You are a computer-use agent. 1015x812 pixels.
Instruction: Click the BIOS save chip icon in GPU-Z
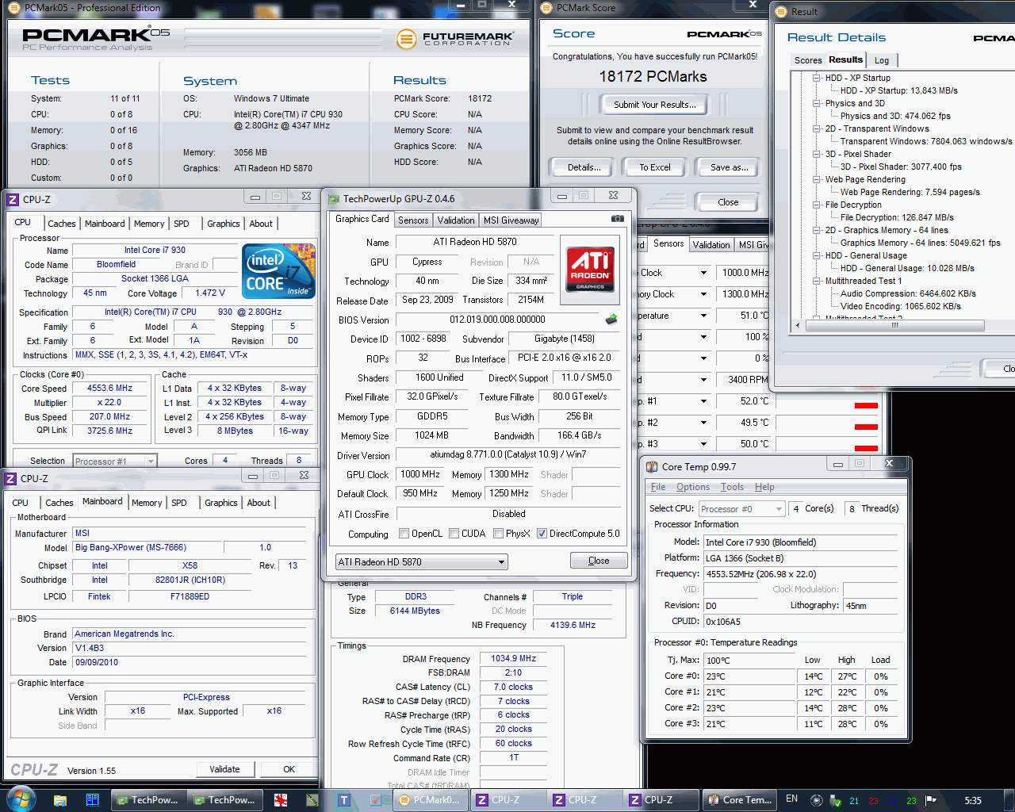(x=611, y=320)
